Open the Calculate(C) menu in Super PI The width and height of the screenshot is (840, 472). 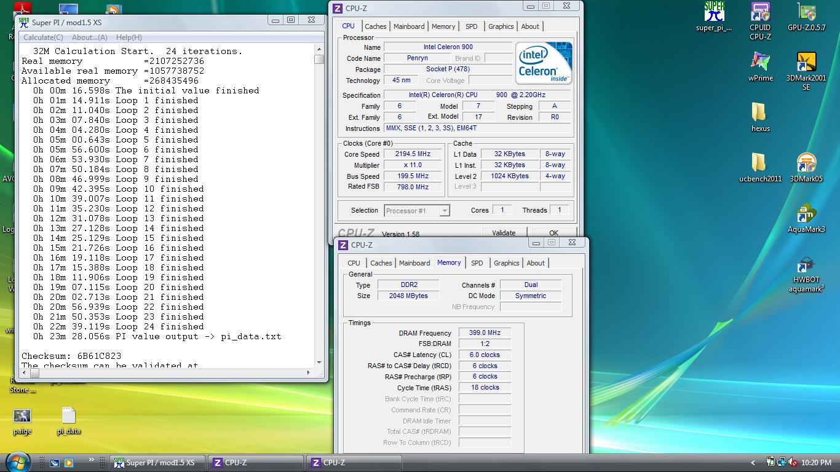[x=43, y=37]
